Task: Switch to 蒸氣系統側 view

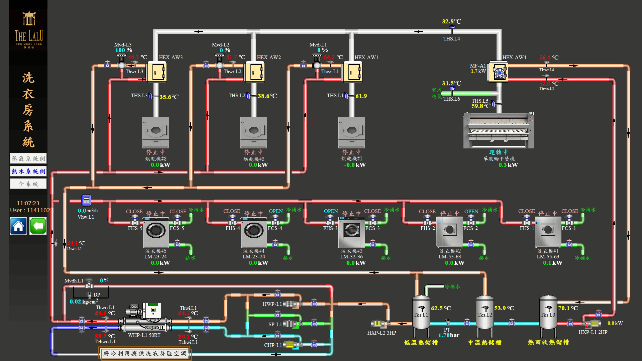Action: (x=28, y=158)
